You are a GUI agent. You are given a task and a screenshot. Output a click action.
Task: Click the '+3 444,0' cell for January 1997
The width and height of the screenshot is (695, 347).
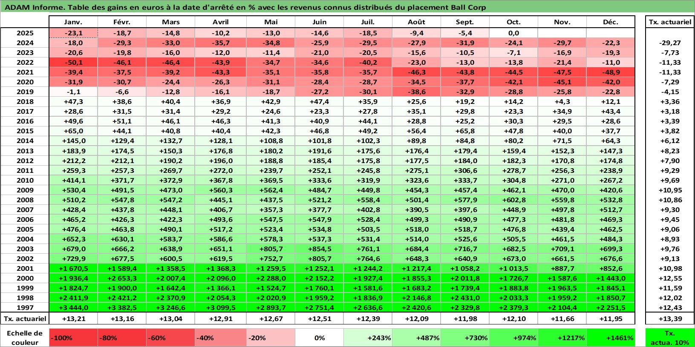tap(74, 307)
